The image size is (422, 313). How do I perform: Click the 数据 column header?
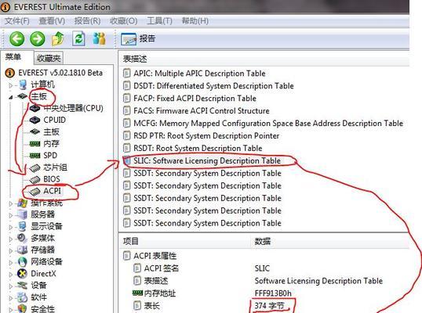click(x=263, y=241)
